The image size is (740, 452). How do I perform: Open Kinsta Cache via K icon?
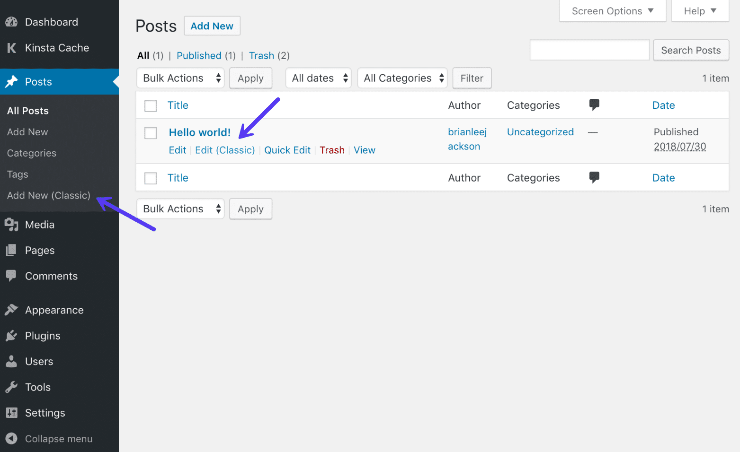point(11,48)
